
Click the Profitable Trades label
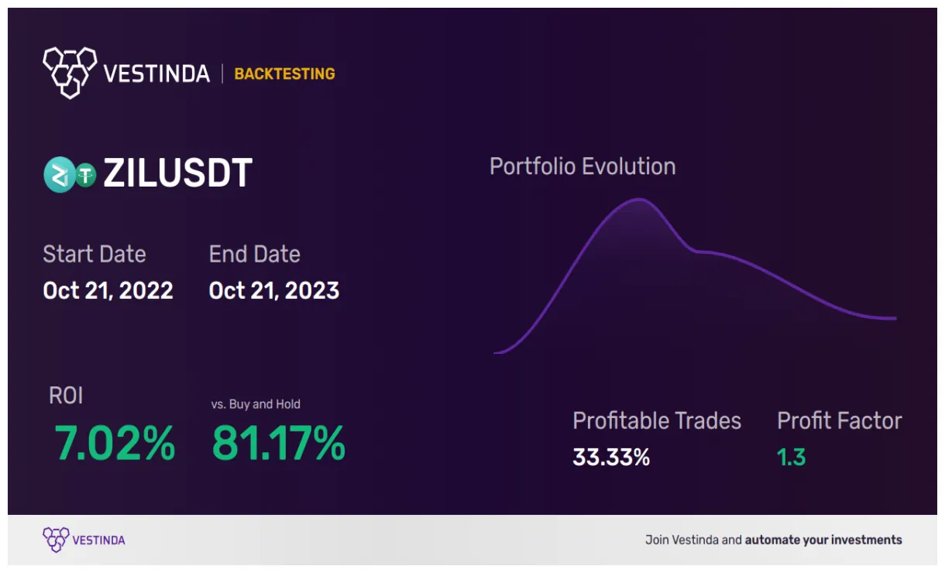pos(656,421)
